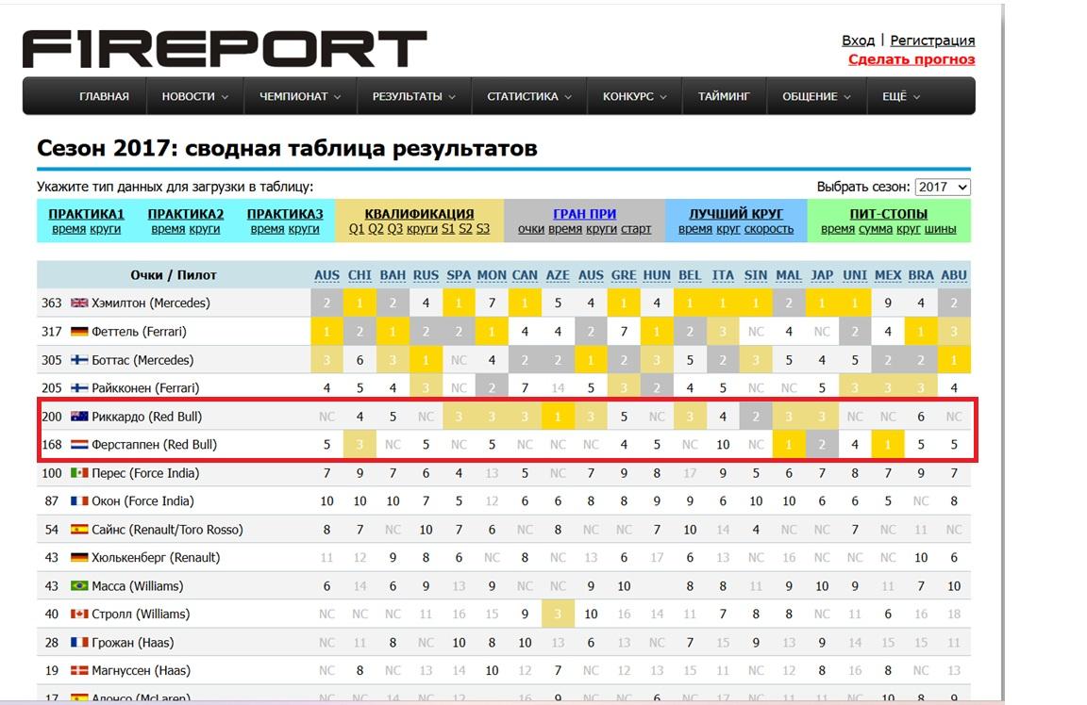Open the HUN race column header

click(657, 275)
